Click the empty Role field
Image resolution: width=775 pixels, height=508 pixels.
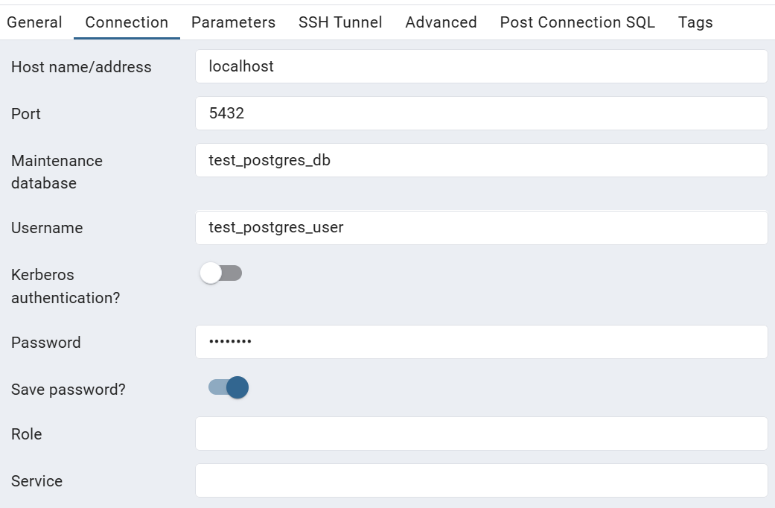coord(480,434)
